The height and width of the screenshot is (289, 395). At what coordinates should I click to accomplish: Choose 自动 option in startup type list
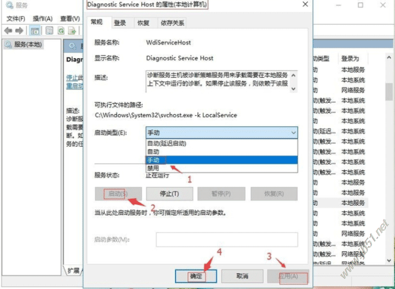point(222,152)
